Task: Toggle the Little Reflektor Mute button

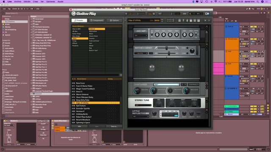Action: pos(199,113)
